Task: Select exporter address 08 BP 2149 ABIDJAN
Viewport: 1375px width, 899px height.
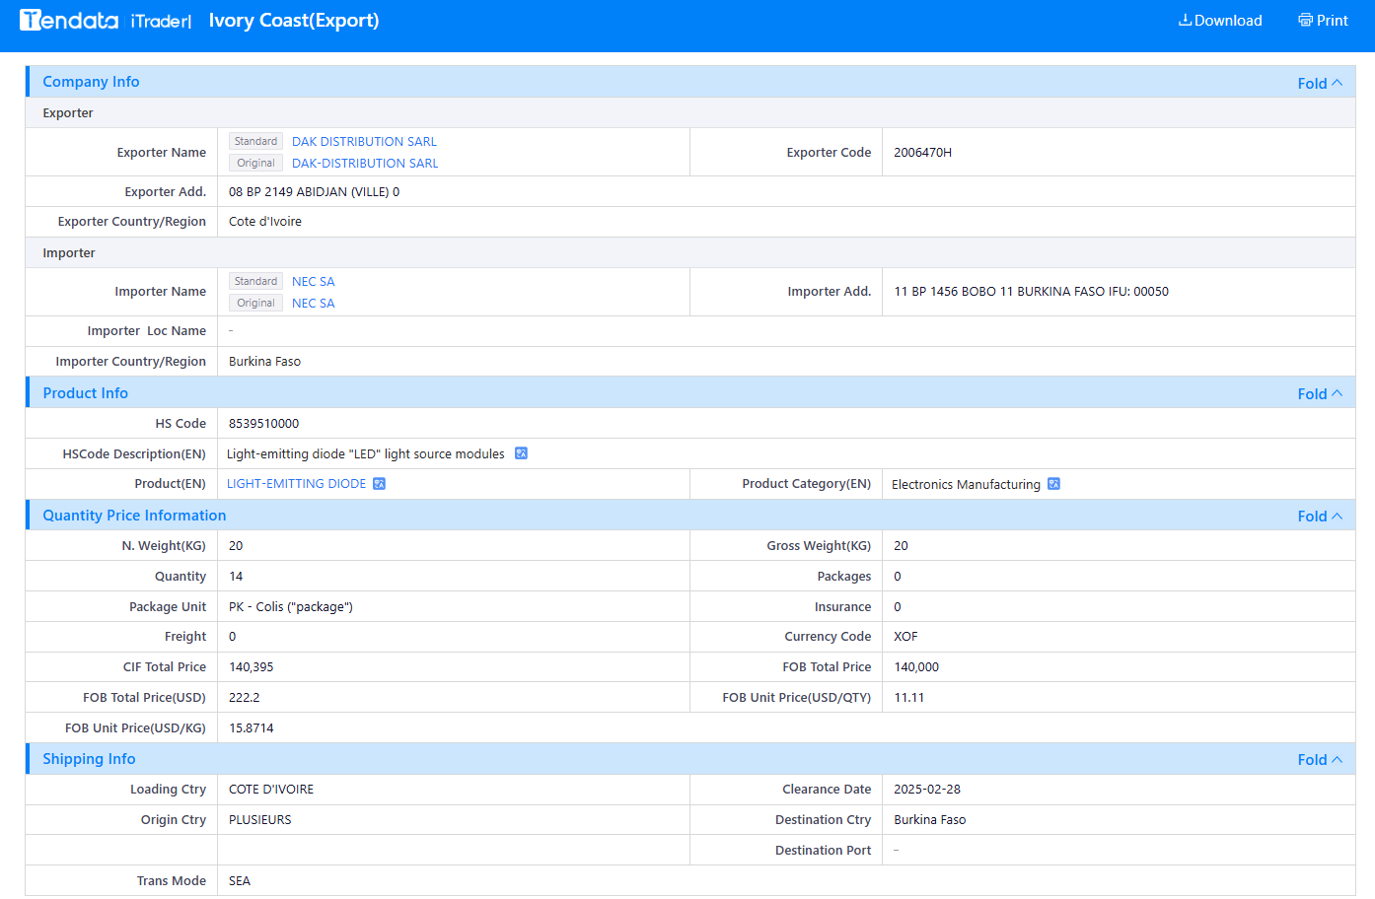Action: point(314,192)
